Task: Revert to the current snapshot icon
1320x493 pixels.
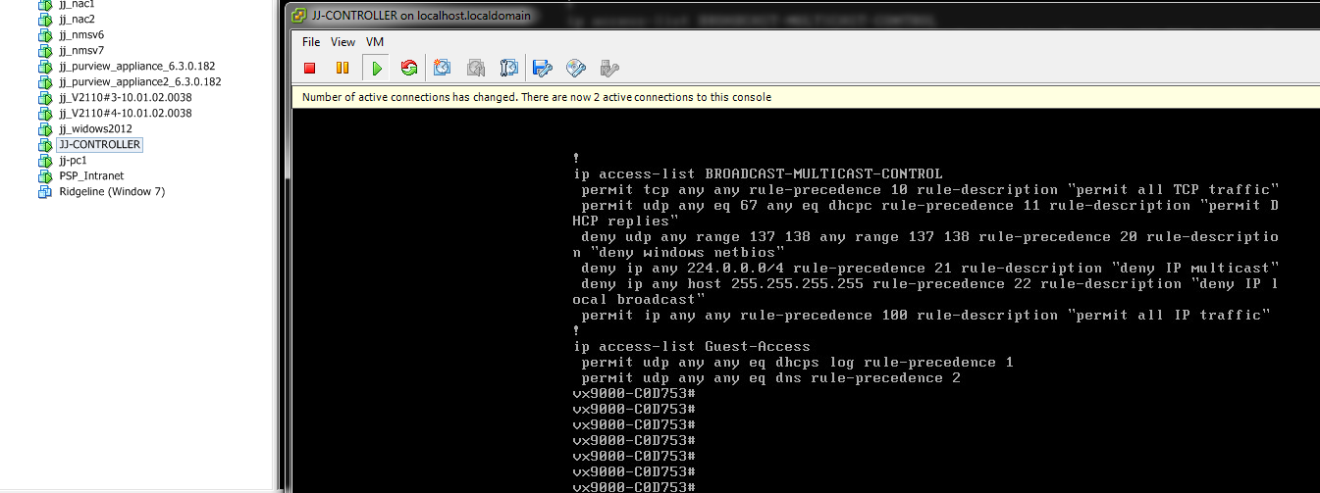Action: (x=476, y=68)
